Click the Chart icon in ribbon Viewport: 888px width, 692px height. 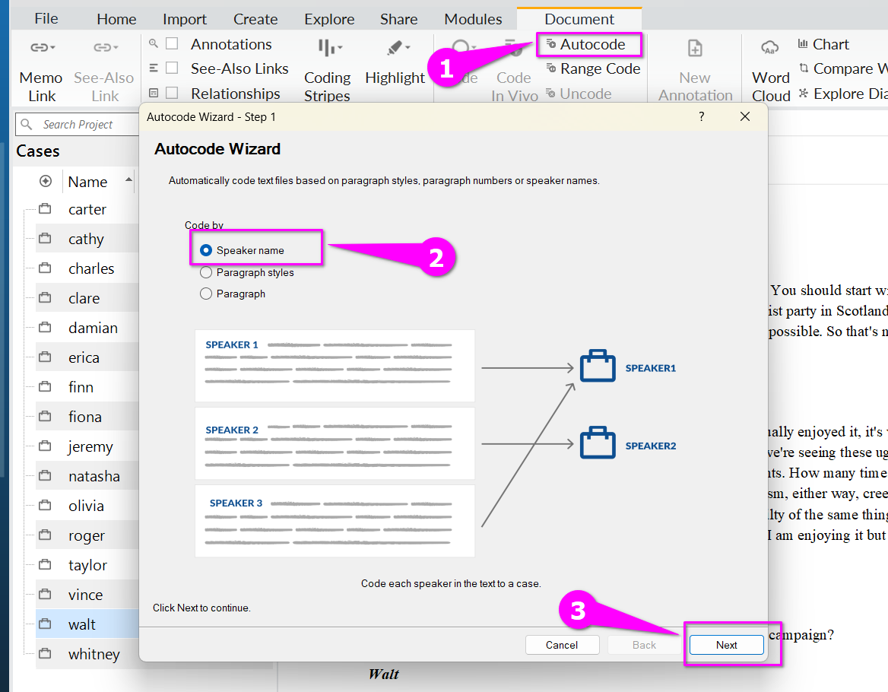[804, 45]
